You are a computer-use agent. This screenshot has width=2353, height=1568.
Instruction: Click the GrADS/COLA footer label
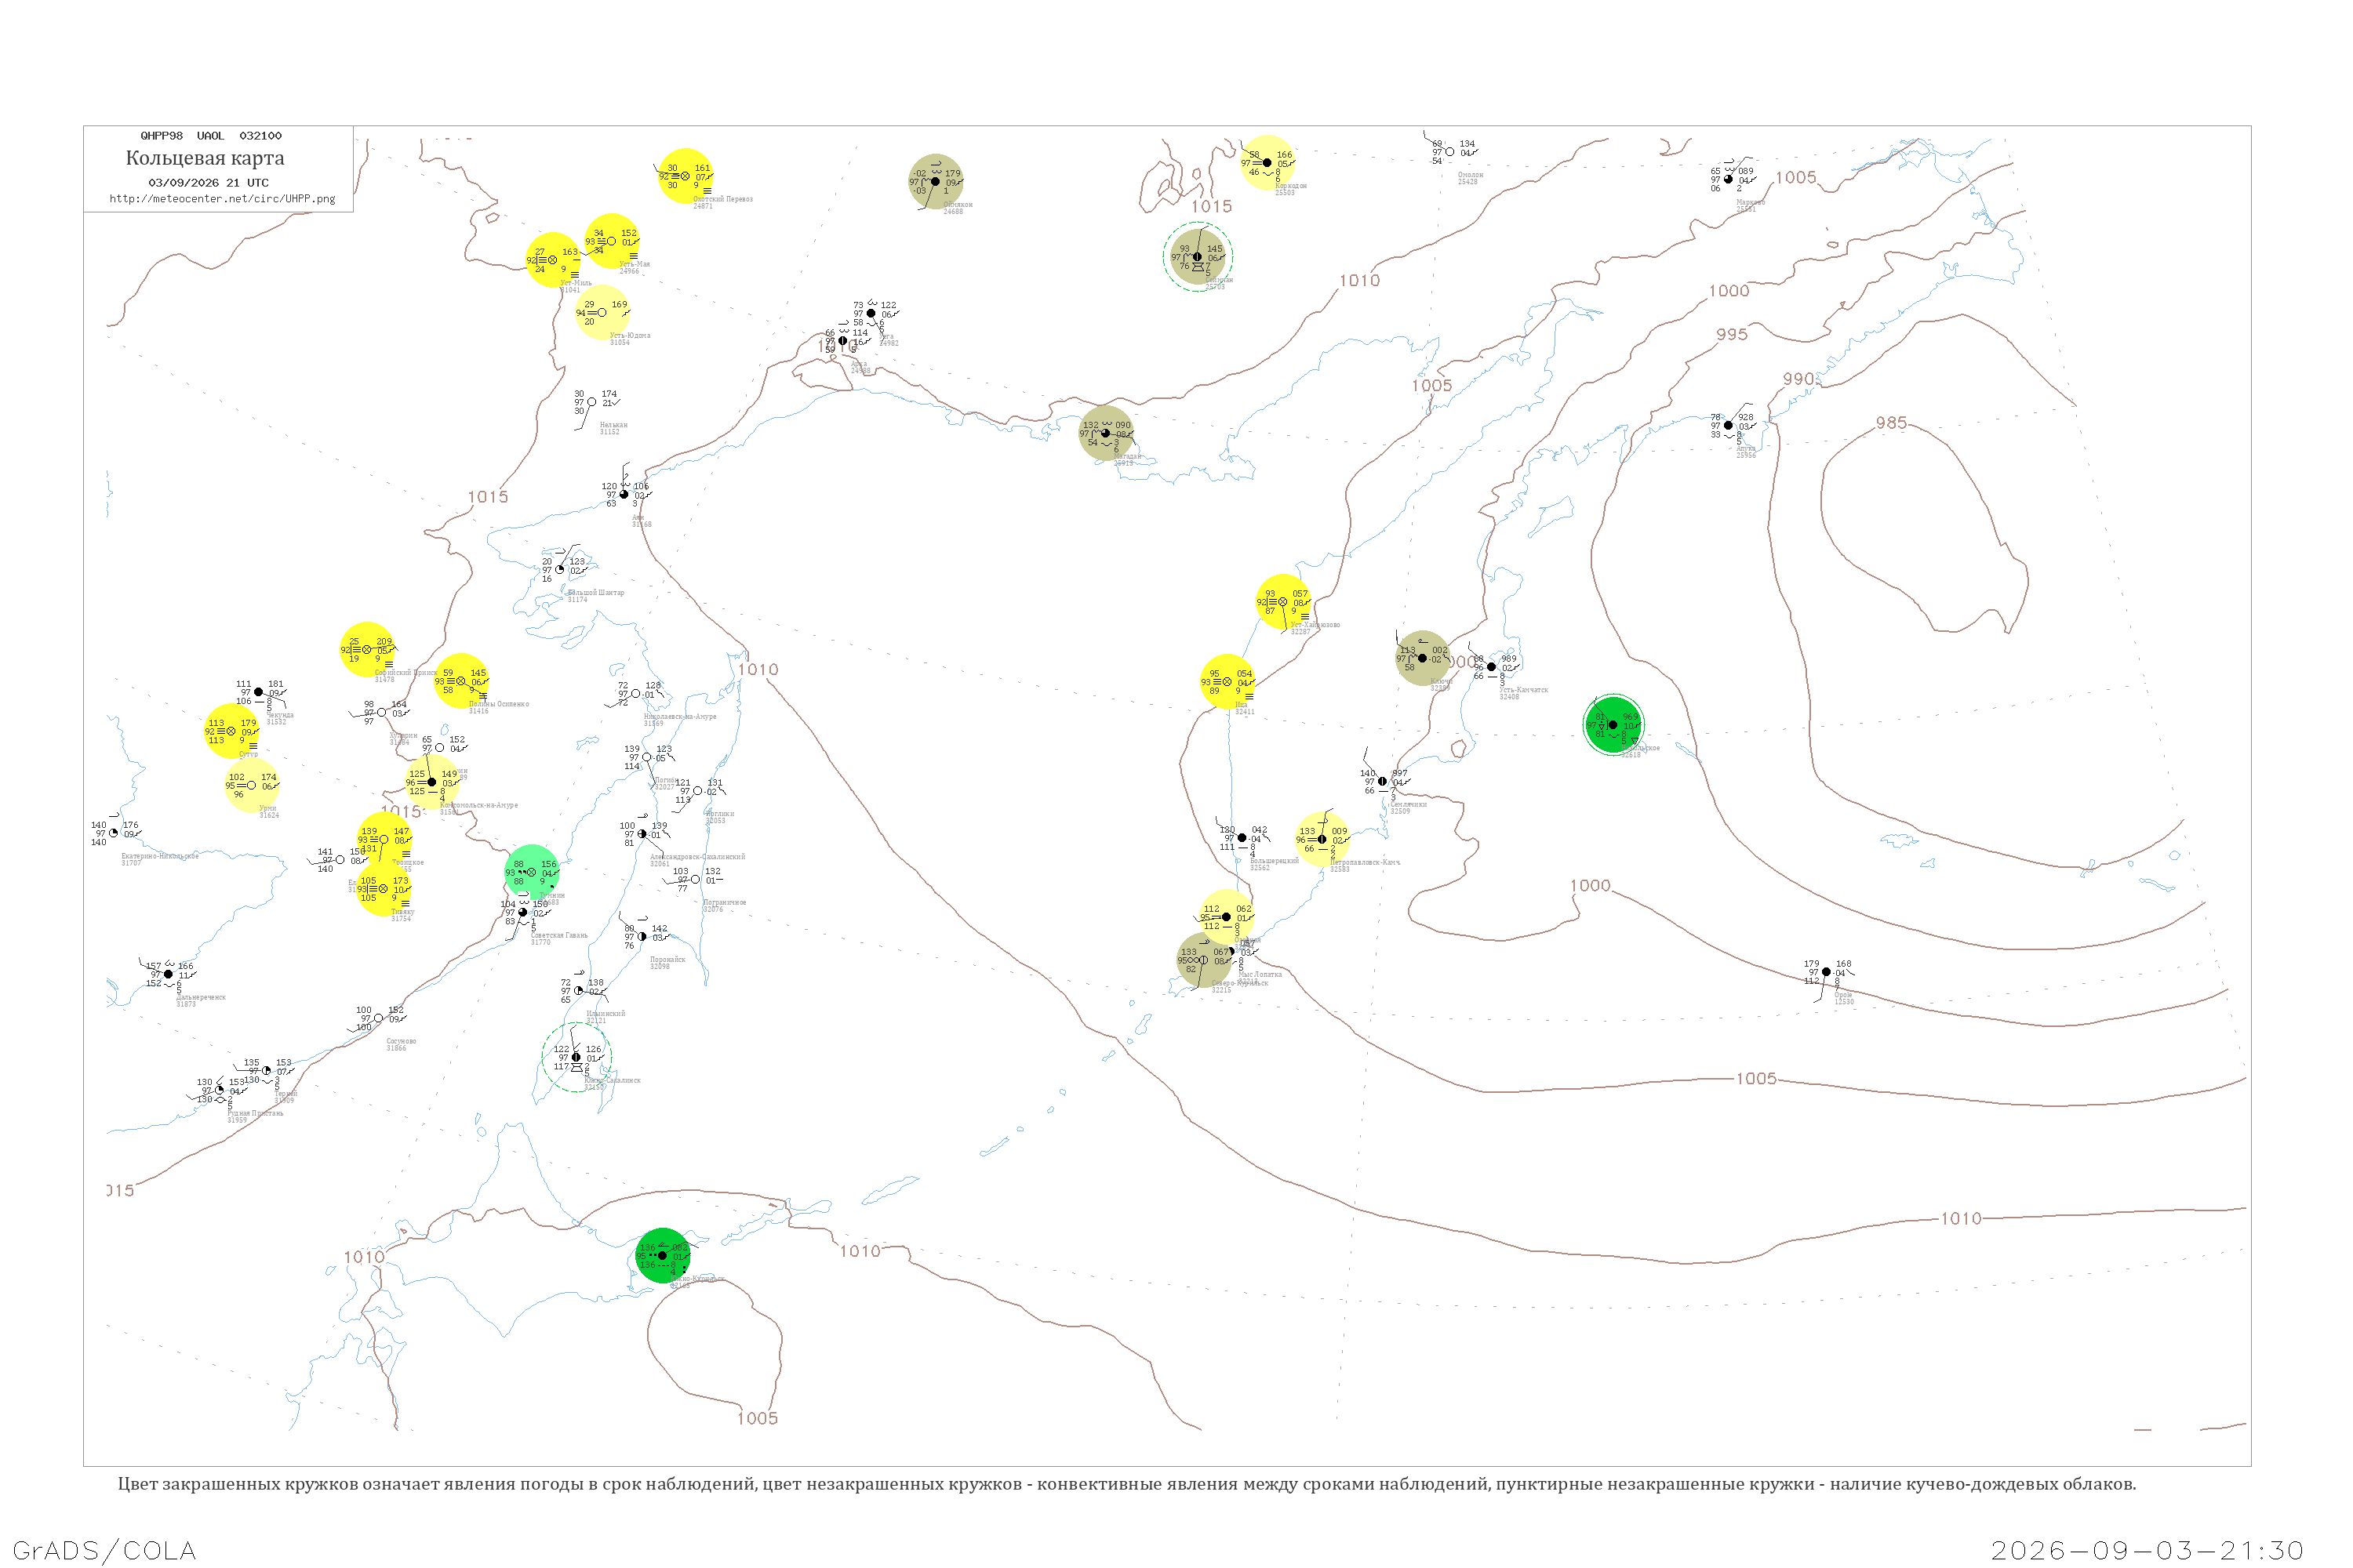(x=104, y=1550)
